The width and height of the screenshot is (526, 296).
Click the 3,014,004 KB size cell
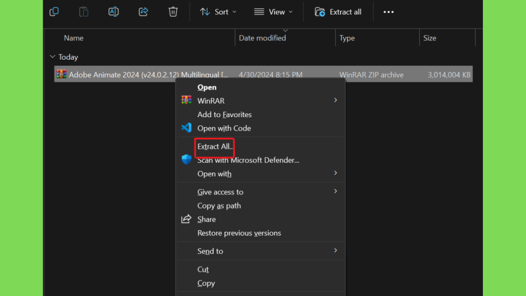click(449, 75)
